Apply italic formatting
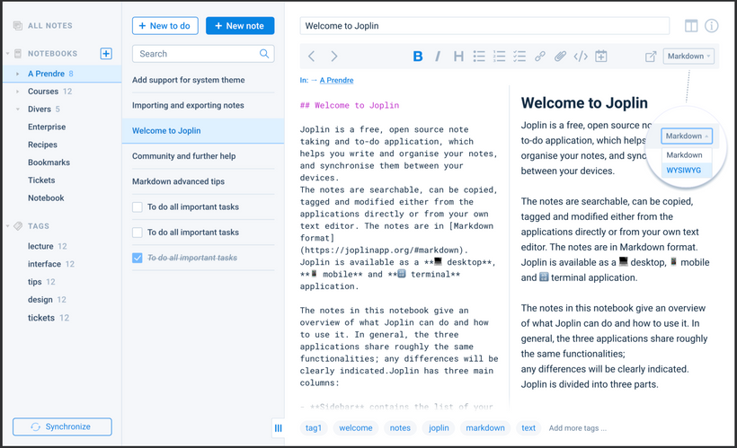Image resolution: width=737 pixels, height=448 pixels. (438, 57)
